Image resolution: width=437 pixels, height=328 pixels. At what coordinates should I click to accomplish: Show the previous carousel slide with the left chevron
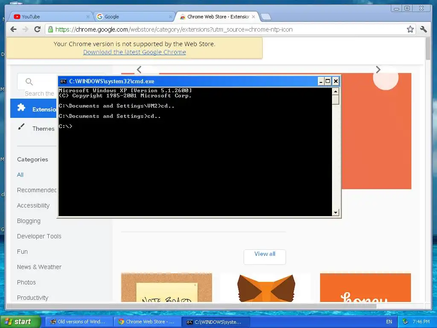[x=139, y=70]
